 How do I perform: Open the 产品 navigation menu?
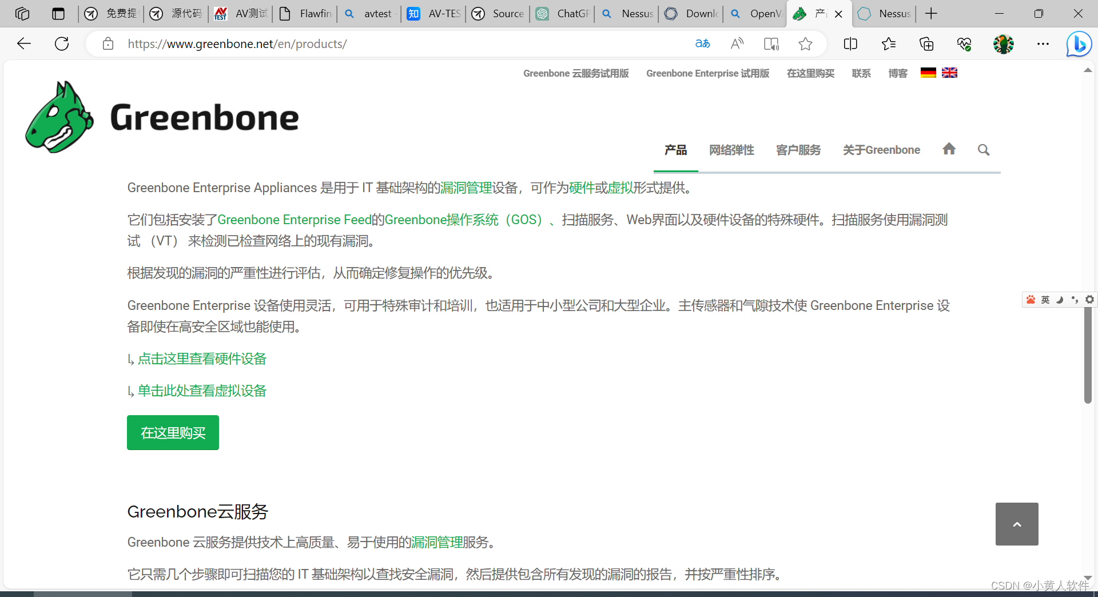tap(676, 150)
